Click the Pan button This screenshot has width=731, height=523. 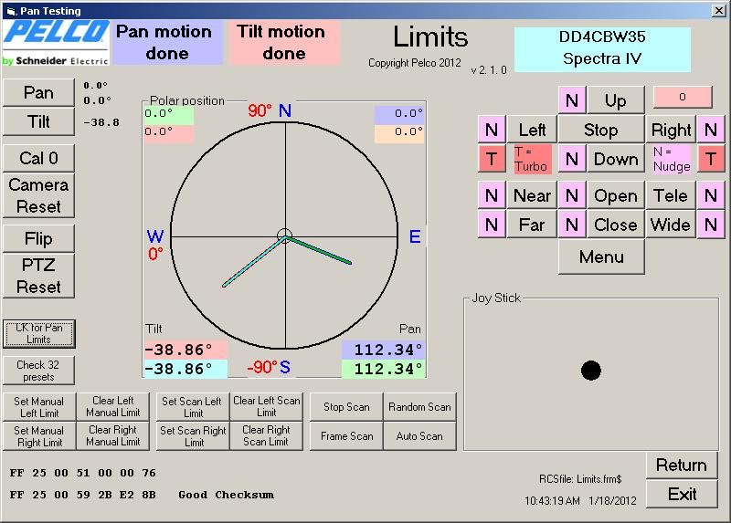(38, 93)
